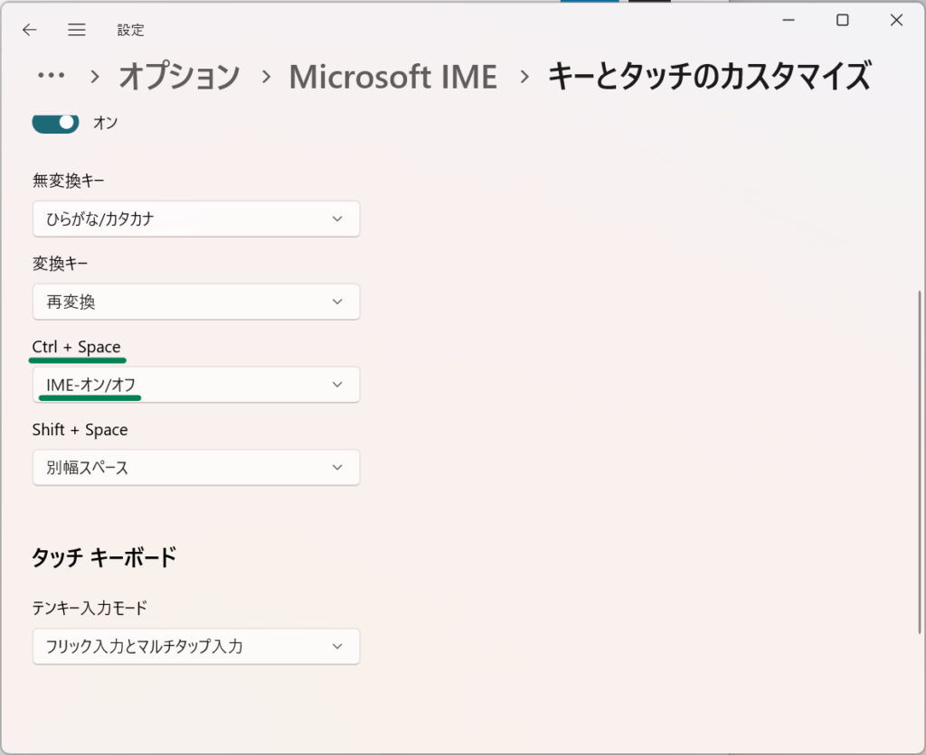Click the Shift + Space label
The height and width of the screenshot is (755, 926).
[x=80, y=429]
